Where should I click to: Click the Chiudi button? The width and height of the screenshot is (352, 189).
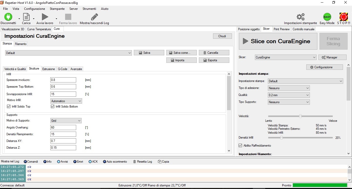pos(222,36)
